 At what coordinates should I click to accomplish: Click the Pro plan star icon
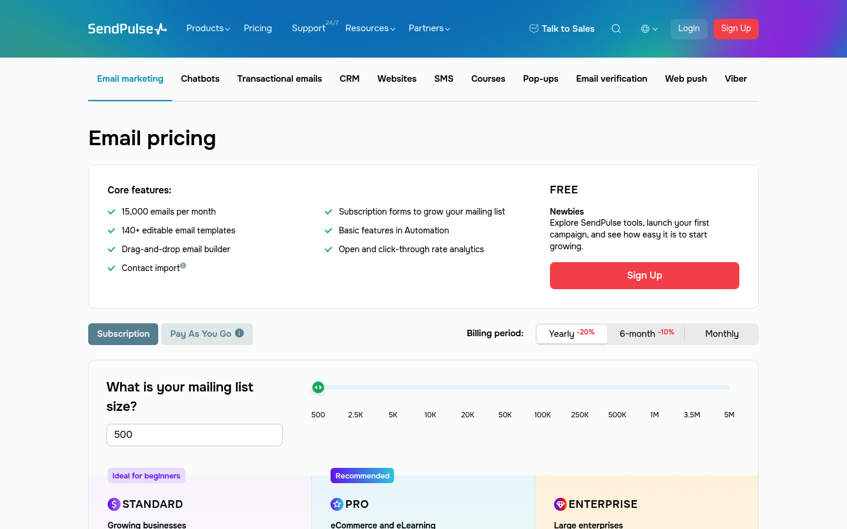pos(337,504)
